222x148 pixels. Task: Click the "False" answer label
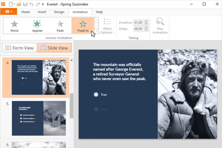104,109
